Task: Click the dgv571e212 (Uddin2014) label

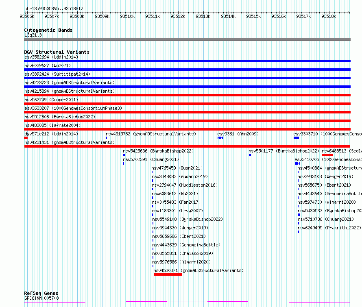Action: coord(51,134)
